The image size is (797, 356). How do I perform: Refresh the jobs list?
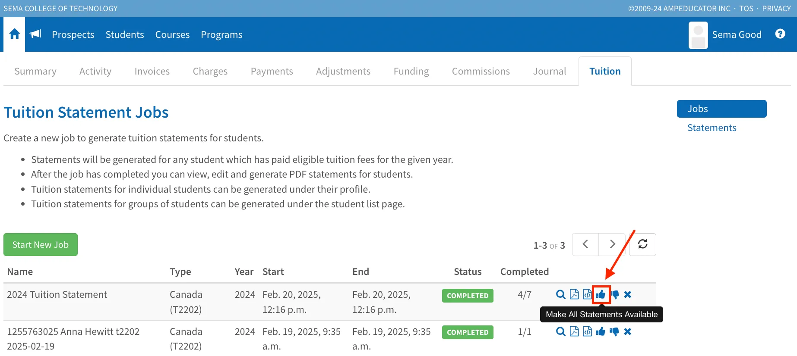642,244
